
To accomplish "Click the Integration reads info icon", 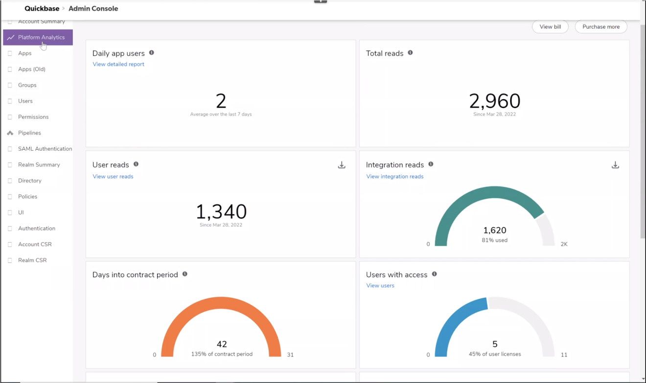I will click(x=430, y=164).
